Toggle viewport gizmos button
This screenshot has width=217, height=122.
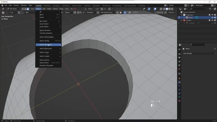click(x=149, y=9)
